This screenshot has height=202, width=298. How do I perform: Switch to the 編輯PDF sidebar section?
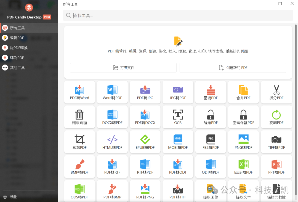tap(17, 38)
